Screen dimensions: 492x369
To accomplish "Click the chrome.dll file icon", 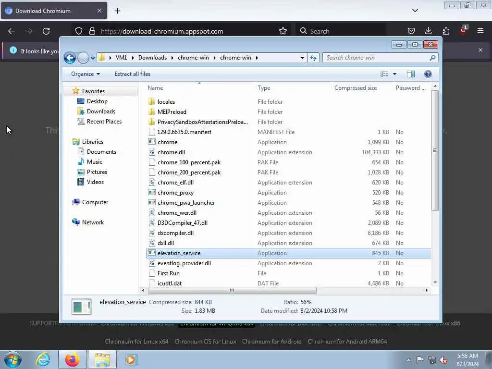I will coord(152,152).
